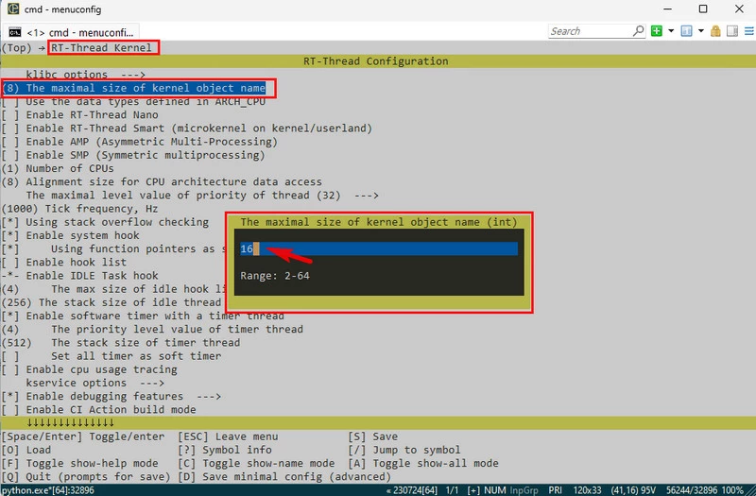Image resolution: width=756 pixels, height=496 pixels.
Task: Click '[S] Save' key hint
Action: [372, 436]
